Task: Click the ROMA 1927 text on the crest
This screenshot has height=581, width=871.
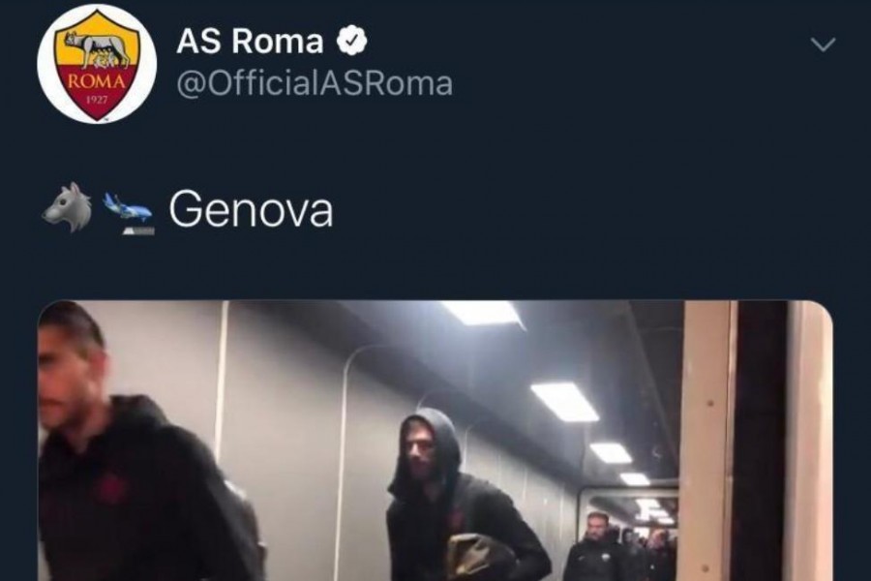Action: tap(98, 89)
